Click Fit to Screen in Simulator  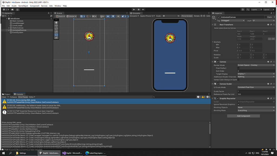pos(187,16)
